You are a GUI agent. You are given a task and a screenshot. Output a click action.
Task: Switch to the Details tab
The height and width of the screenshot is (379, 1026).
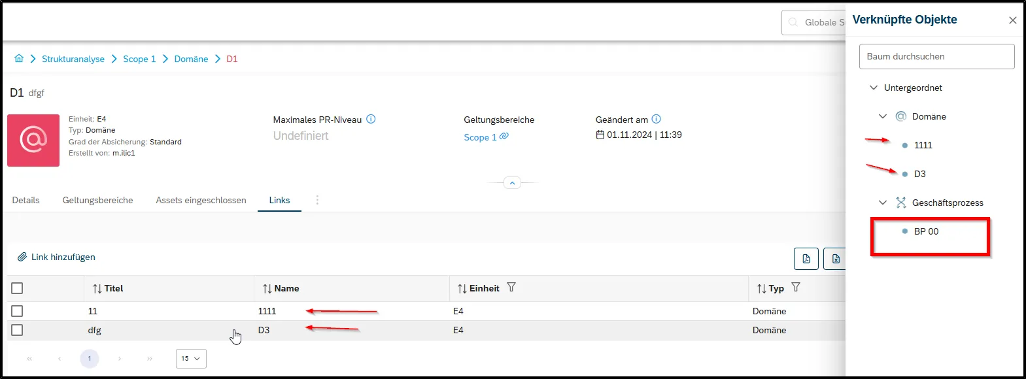[26, 200]
